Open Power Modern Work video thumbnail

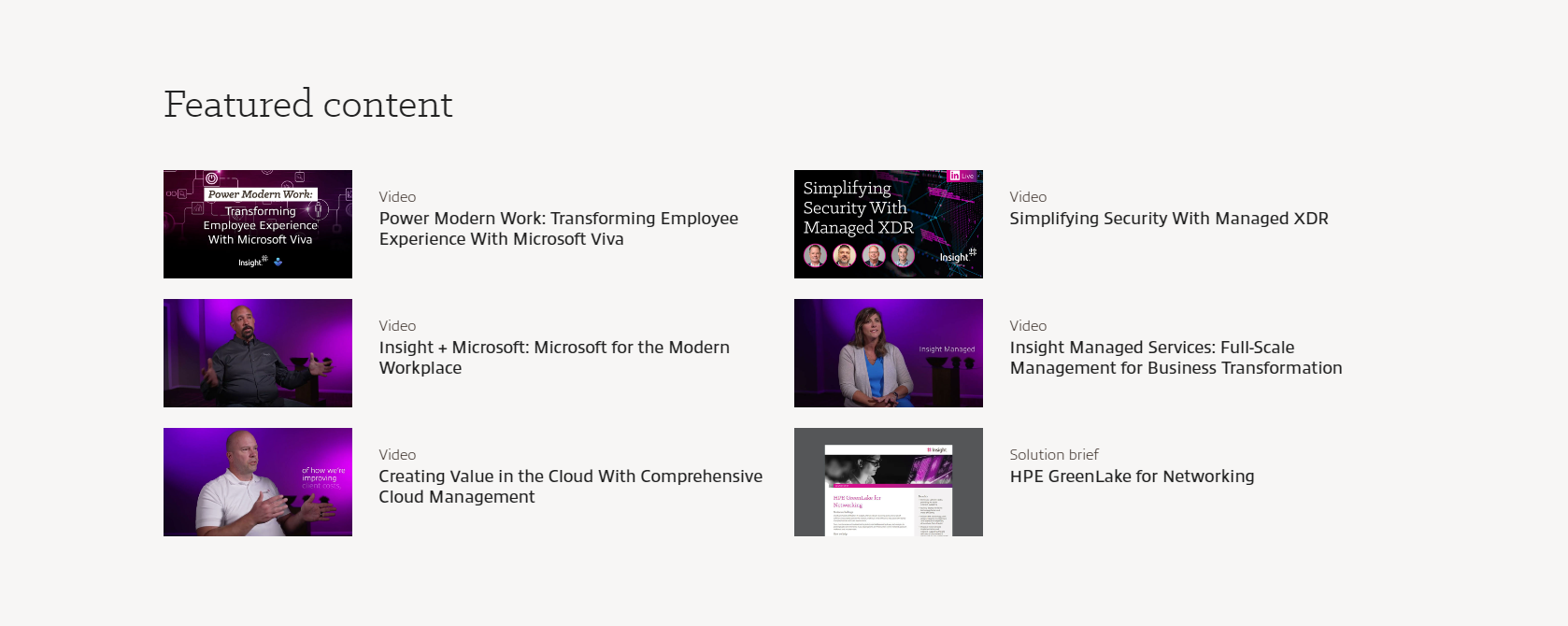click(258, 224)
